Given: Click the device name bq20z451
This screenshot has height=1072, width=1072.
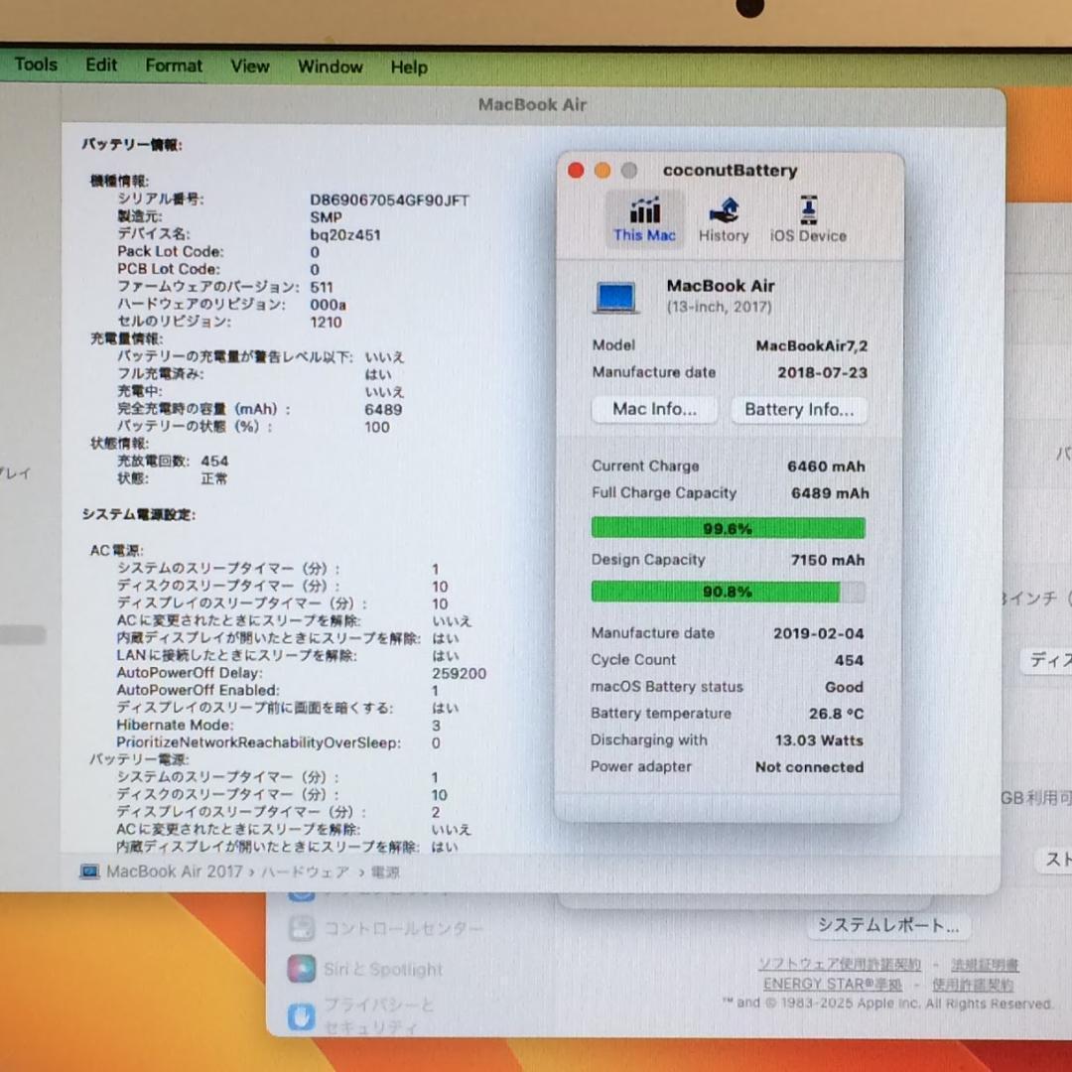Looking at the screenshot, I should click(345, 235).
